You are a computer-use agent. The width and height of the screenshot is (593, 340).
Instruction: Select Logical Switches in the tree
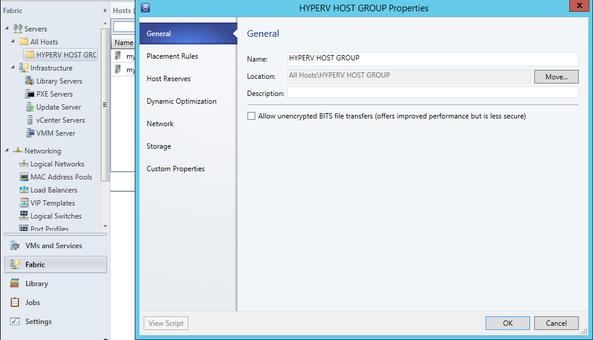point(56,216)
